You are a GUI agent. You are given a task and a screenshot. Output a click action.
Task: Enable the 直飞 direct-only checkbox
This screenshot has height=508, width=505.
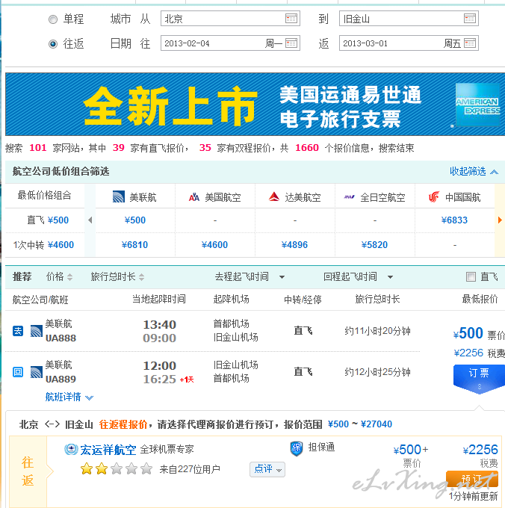(471, 276)
